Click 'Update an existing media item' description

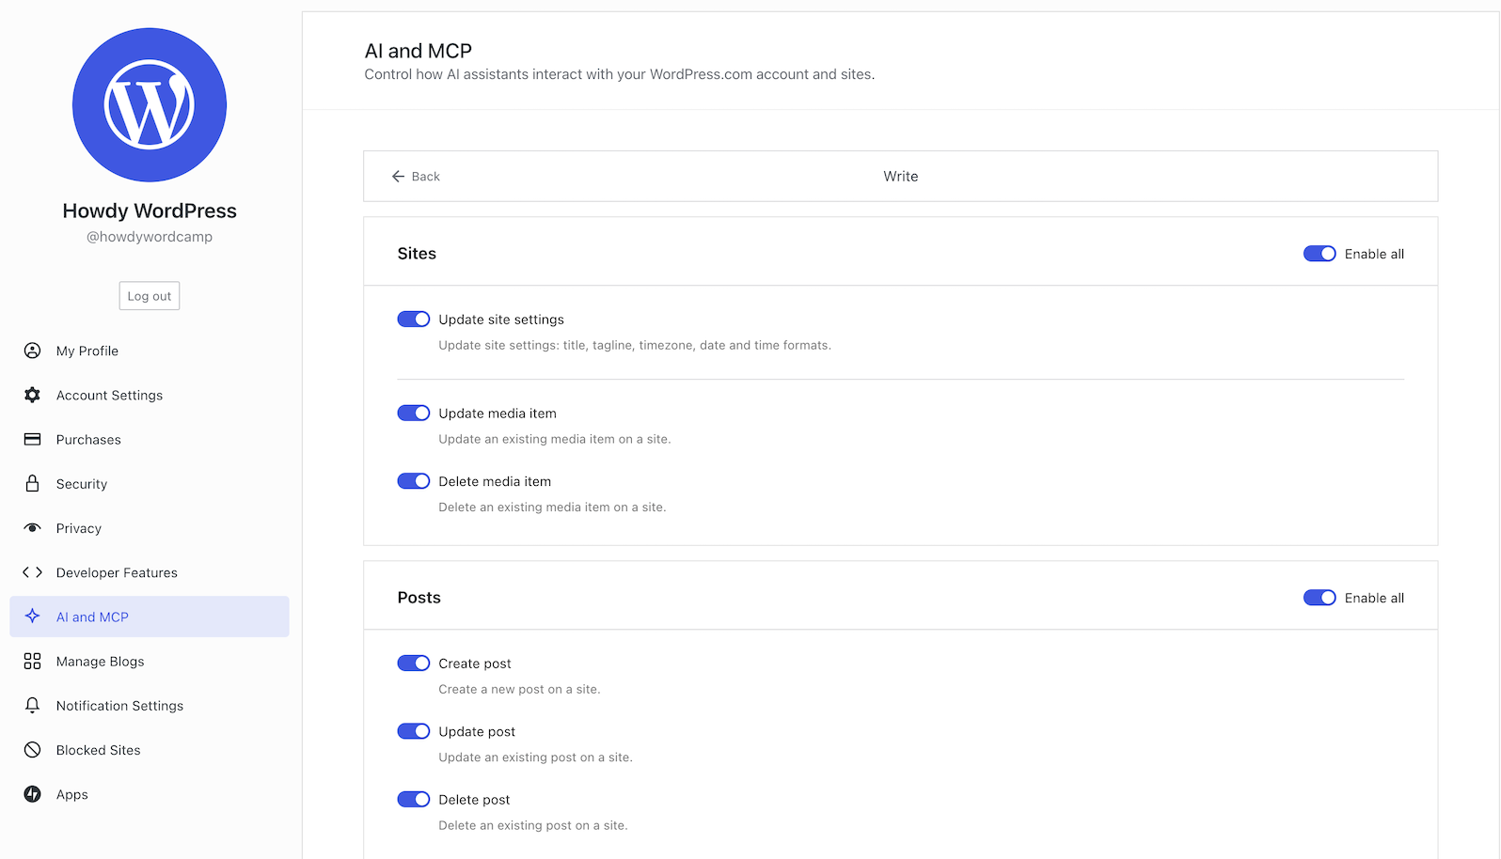point(555,439)
